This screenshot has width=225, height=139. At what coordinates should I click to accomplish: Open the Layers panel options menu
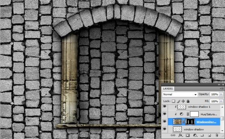[222, 89]
